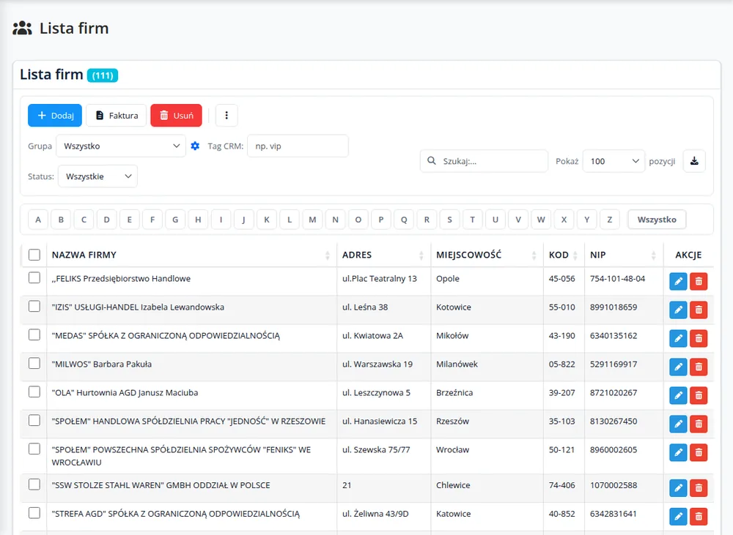Open the Status dropdown
This screenshot has height=535, width=733.
97,176
